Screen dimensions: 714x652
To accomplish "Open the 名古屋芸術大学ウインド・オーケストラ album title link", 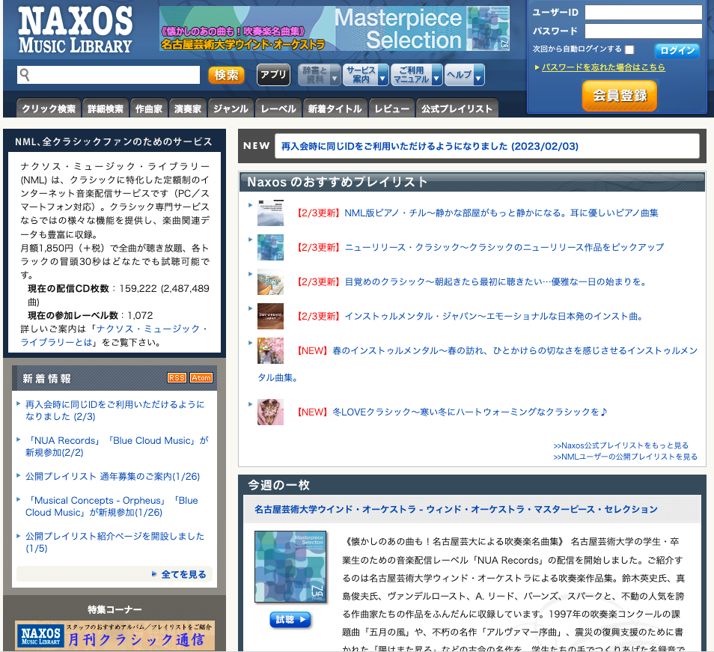I will [x=456, y=509].
